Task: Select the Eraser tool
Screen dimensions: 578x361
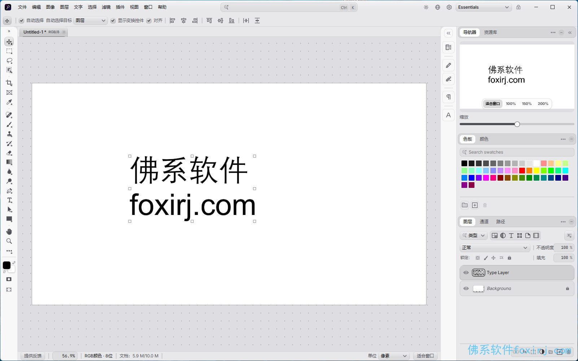Action: [9, 153]
